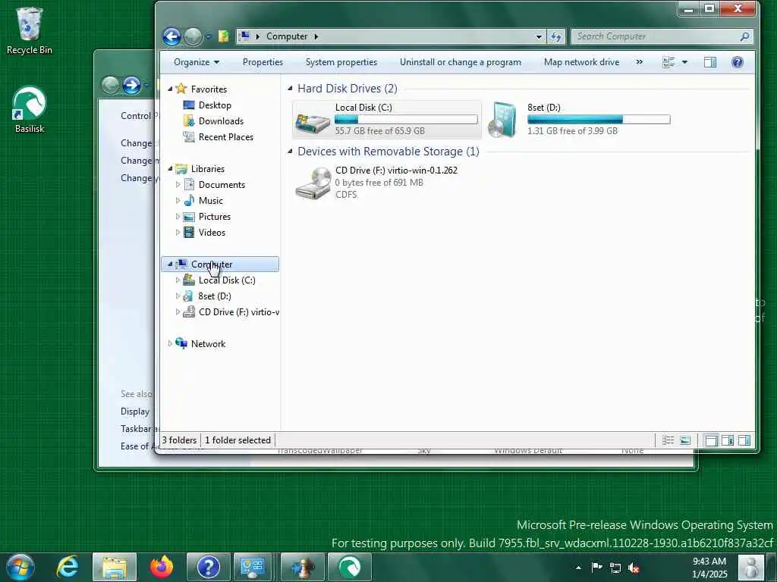Click the Network icon in sidebar
777x582 pixels.
coord(181,343)
